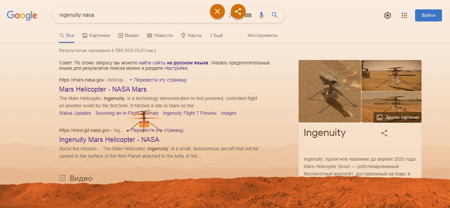Open the large Ingenuity helicopter photo
Viewport: 450px width, 208px height.
tap(330, 91)
